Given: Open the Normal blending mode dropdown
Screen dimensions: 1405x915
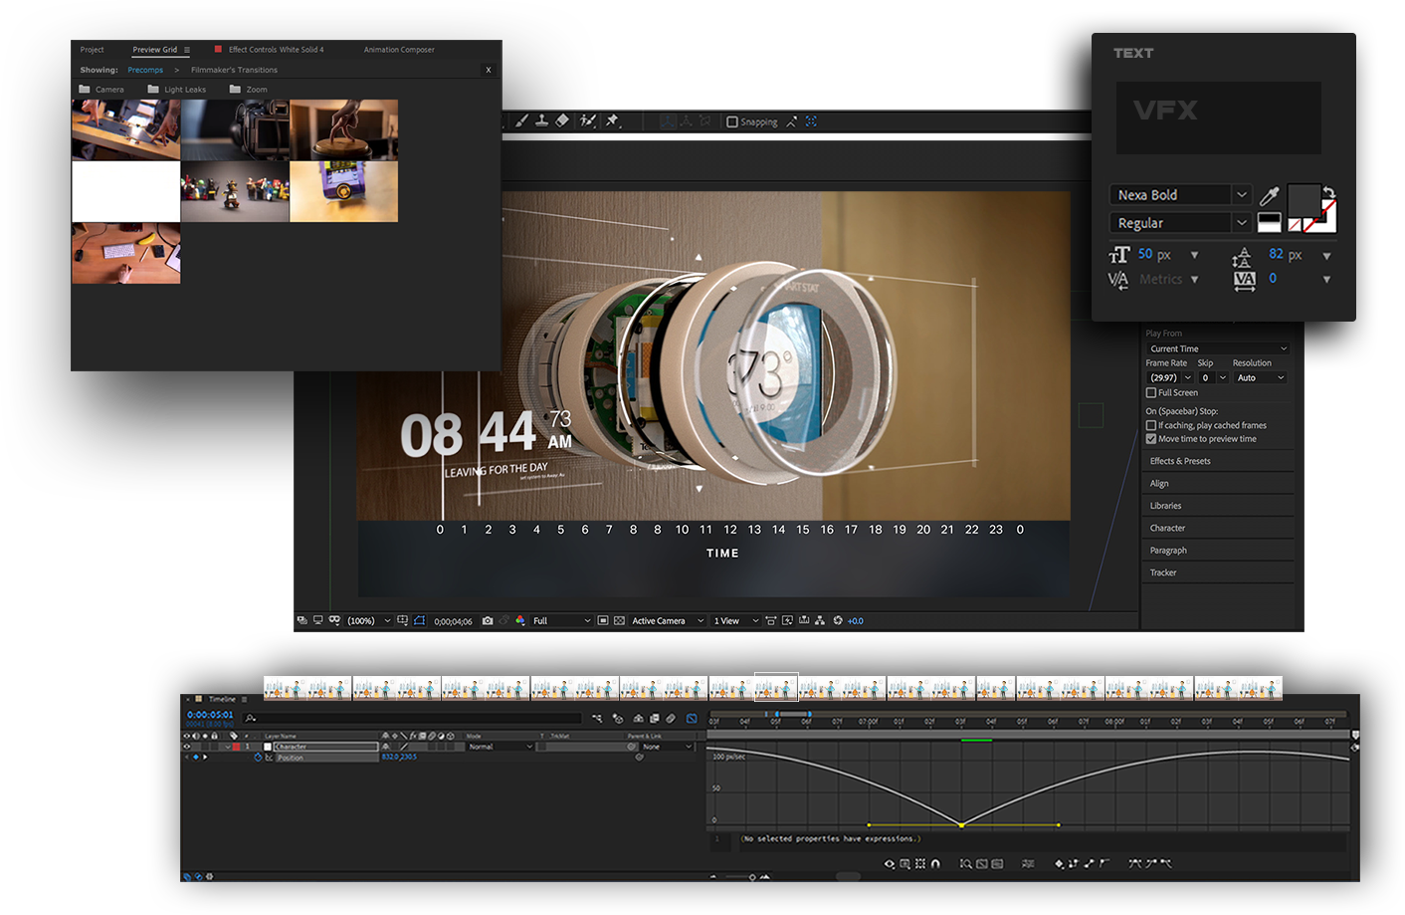Looking at the screenshot, I should pos(501,746).
